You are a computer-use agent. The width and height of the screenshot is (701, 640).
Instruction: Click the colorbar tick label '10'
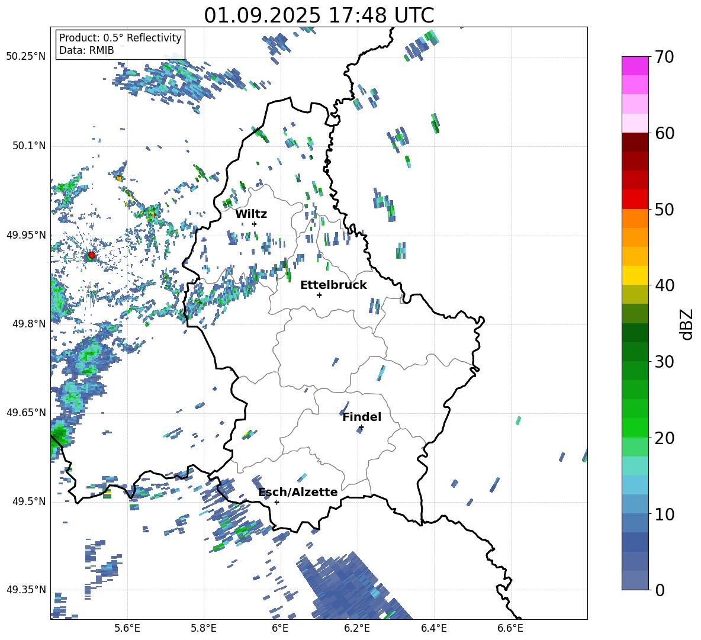[x=664, y=514]
